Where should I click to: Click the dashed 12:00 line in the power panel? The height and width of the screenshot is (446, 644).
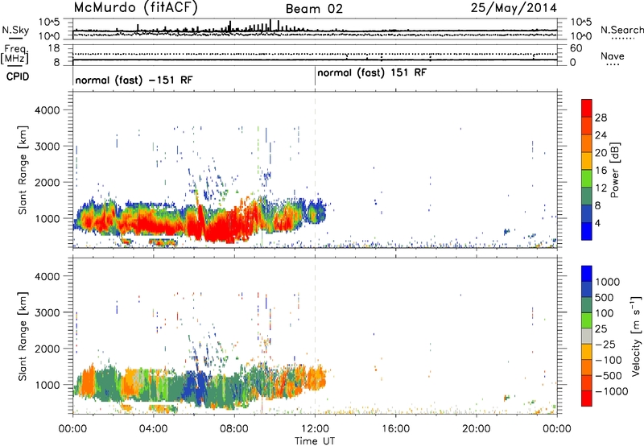pyautogui.click(x=315, y=170)
